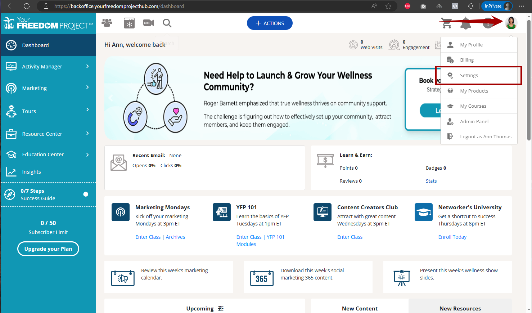The width and height of the screenshot is (532, 313).
Task: Click the magnifying glass search icon
Action: click(x=167, y=23)
